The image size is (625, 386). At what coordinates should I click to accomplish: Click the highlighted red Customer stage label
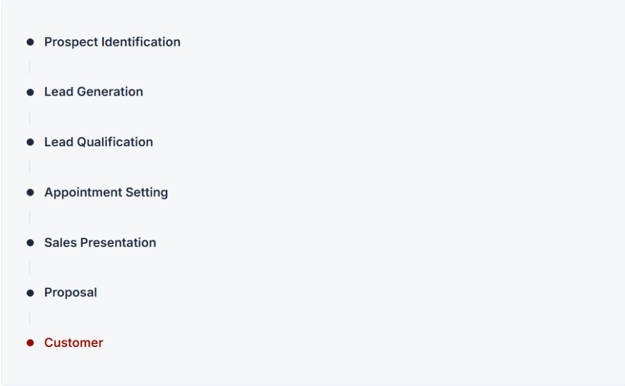(74, 343)
